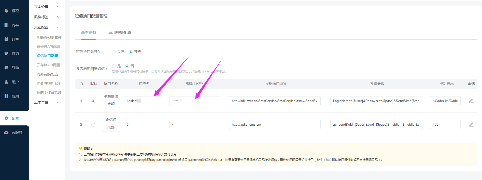Open the 用户 user sidebar icon
Image resolution: width=482 pixels, height=180 pixels.
click(x=7, y=82)
